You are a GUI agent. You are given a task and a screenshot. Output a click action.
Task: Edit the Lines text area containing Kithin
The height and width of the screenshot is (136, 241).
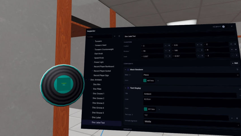point(192,102)
